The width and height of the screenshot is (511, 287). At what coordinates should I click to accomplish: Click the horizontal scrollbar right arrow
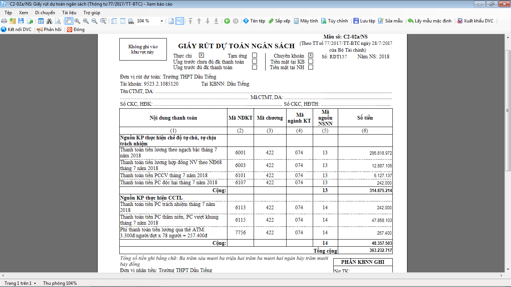point(501,276)
